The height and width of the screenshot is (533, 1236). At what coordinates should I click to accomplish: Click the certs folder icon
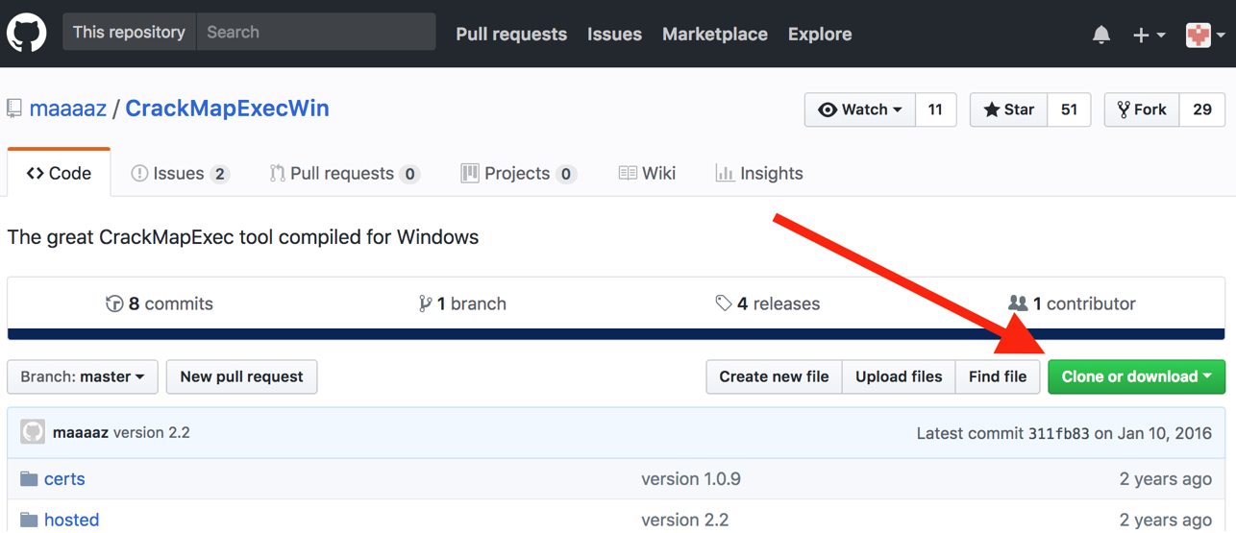tap(29, 478)
